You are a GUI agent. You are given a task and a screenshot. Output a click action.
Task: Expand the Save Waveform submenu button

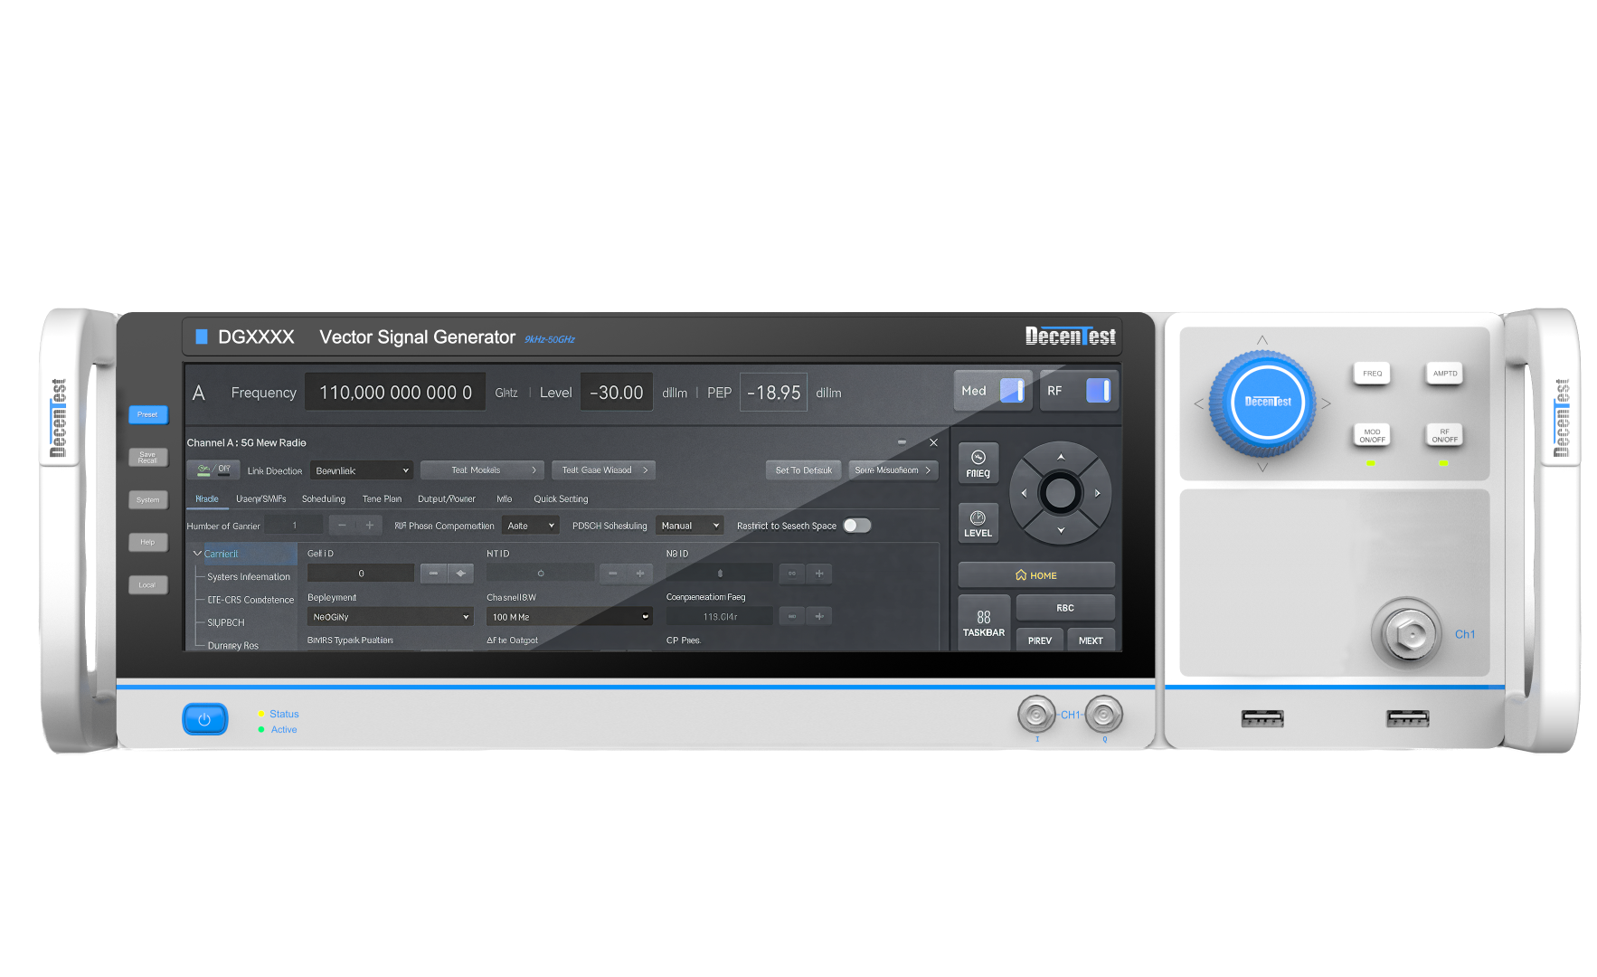tap(893, 470)
